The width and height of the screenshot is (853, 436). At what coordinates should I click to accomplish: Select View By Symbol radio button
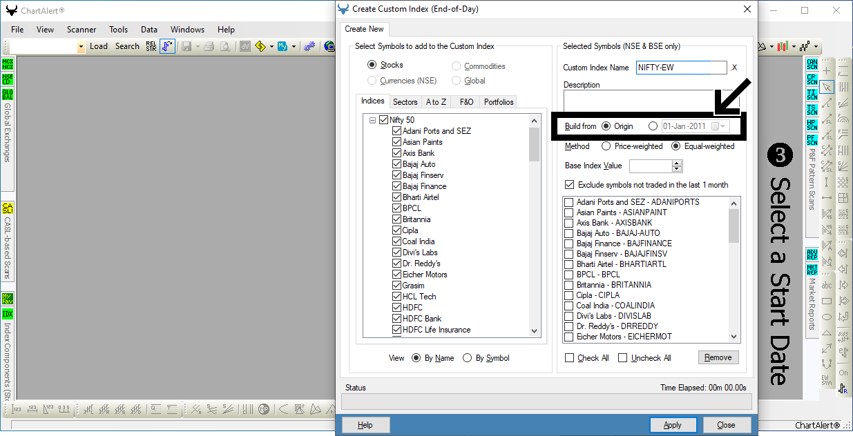(468, 358)
